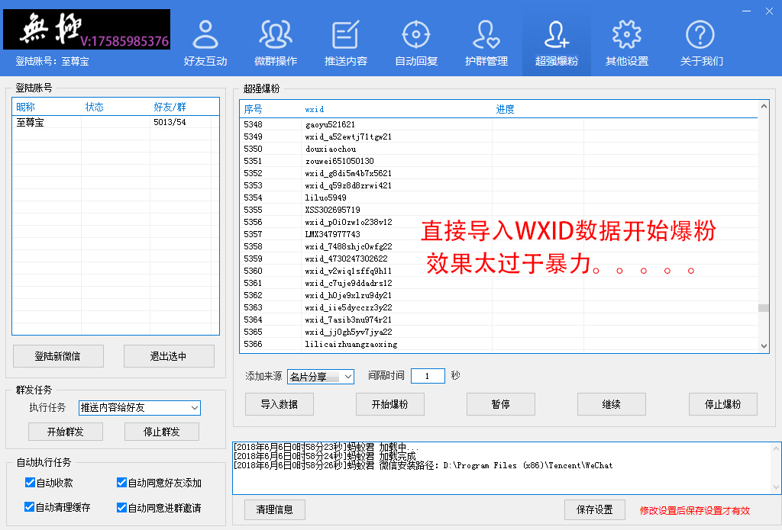Select the 推送内容 icon
Viewport: 782px width, 530px height.
click(x=346, y=41)
